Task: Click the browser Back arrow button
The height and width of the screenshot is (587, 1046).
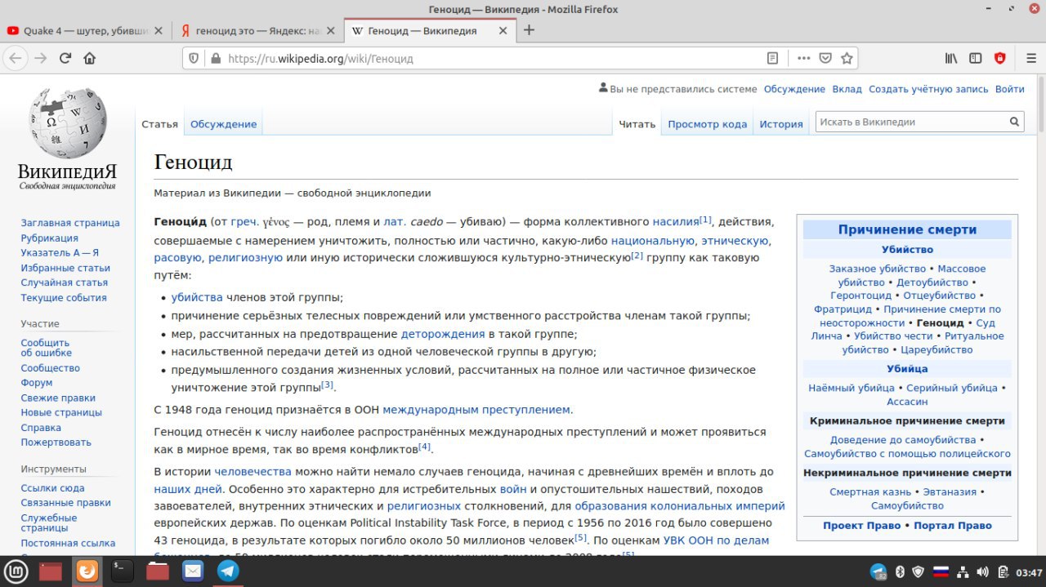Action: (15, 58)
